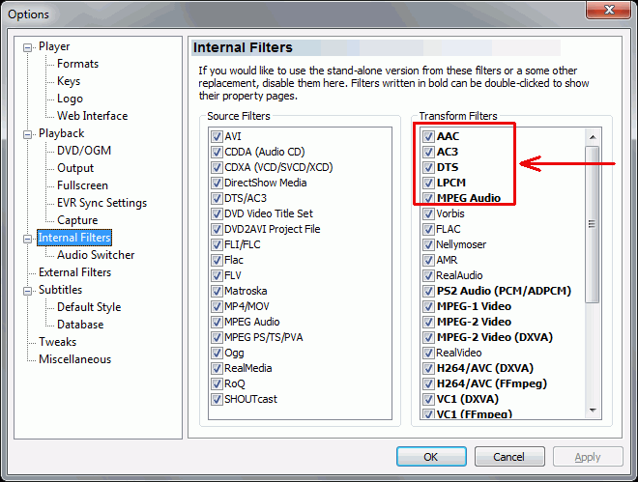The width and height of the screenshot is (638, 482).
Task: Select Formats in the options tree
Action: pyautogui.click(x=77, y=64)
